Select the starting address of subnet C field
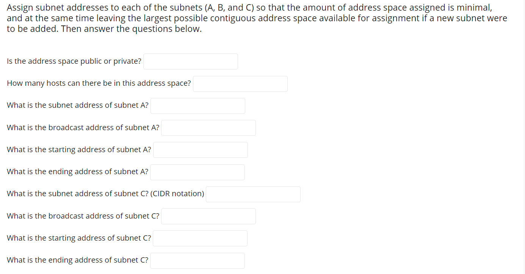The width and height of the screenshot is (525, 274). point(200,238)
